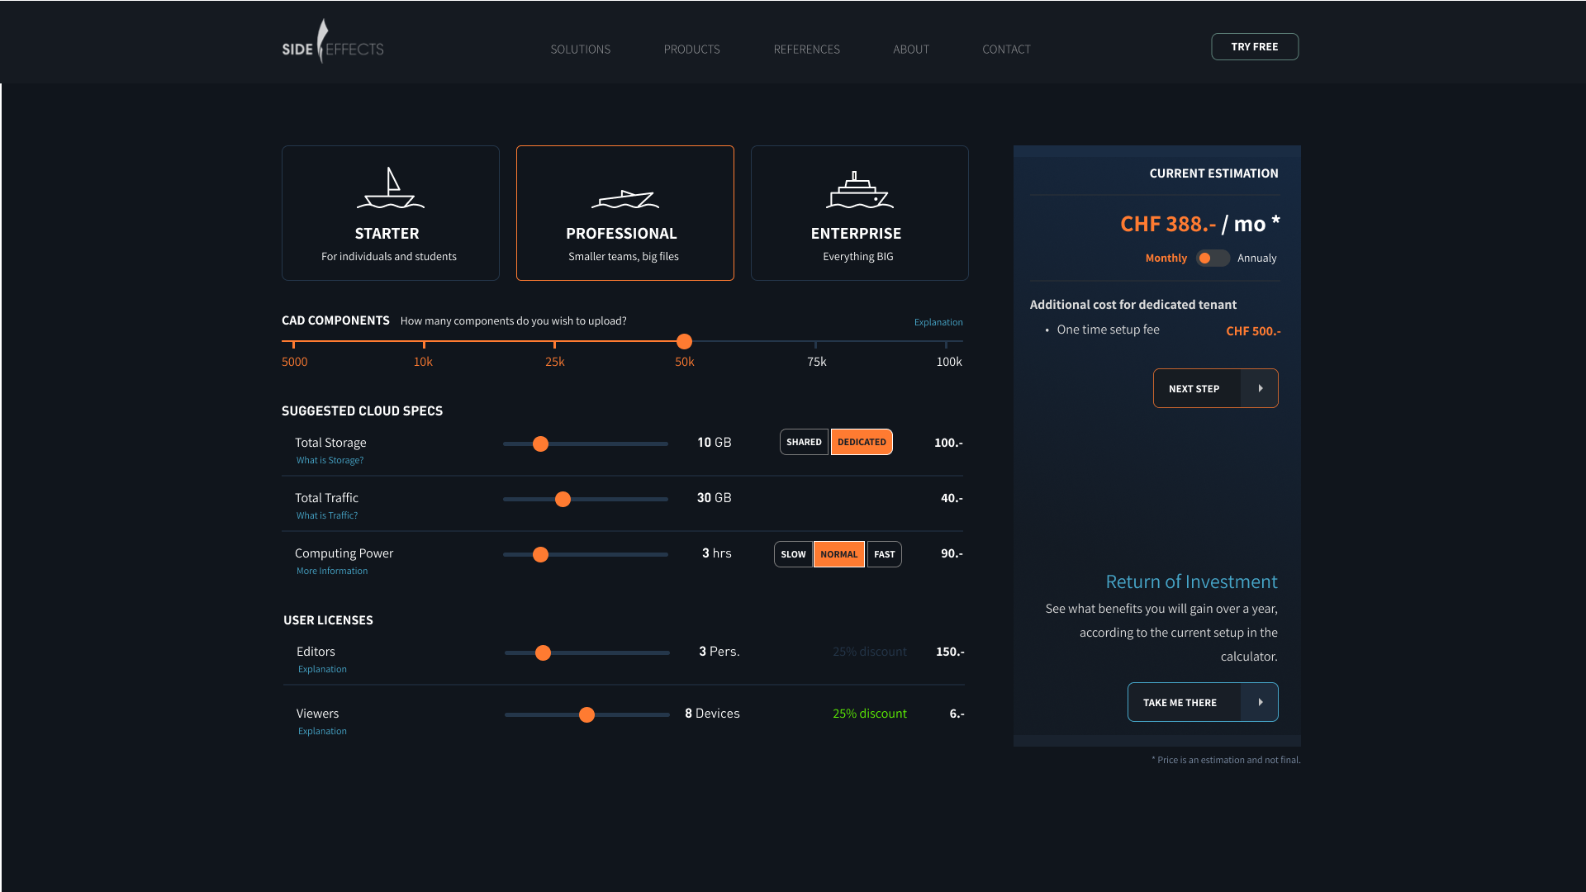Go to the References page
Image resolution: width=1586 pixels, height=892 pixels.
click(806, 50)
